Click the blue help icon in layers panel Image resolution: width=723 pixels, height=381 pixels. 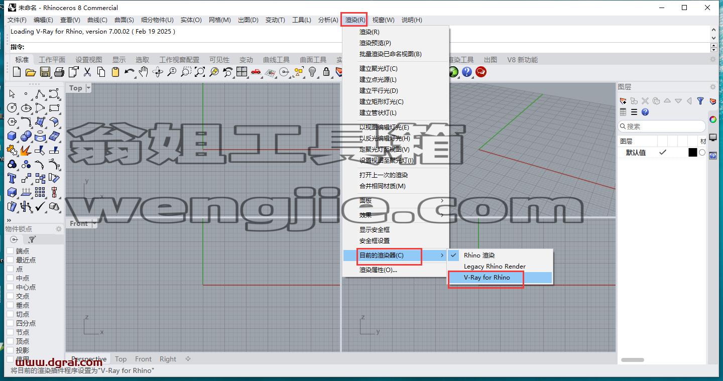tap(645, 112)
